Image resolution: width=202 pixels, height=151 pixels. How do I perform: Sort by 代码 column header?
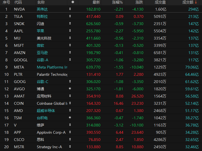pos(18,2)
